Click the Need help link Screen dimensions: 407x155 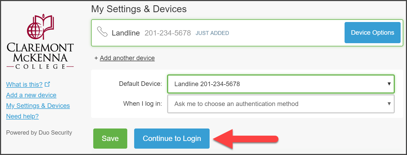point(22,116)
